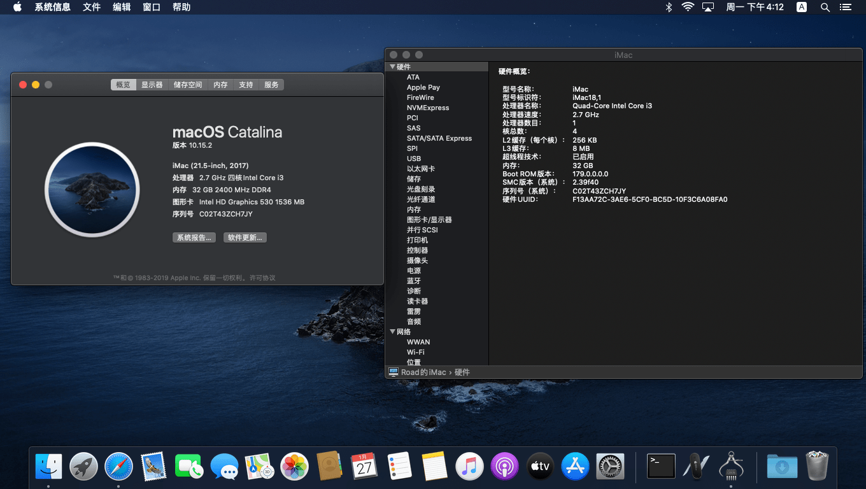Viewport: 866px width, 489px height.
Task: Open the 窗口 menu
Action: (152, 7)
